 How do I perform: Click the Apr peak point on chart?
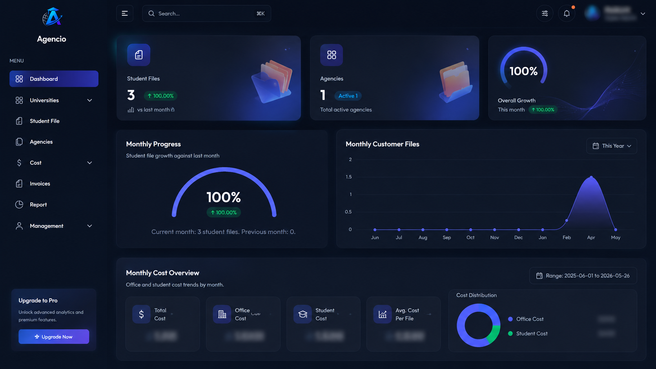591,177
